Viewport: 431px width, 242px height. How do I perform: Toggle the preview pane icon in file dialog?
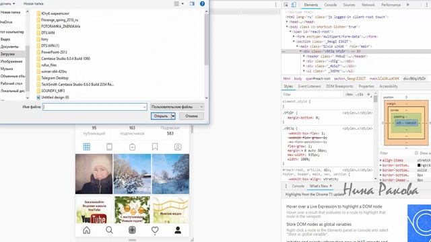pos(192,4)
